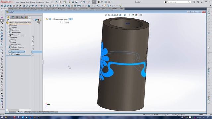This screenshot has height=119, width=212.
Task: Click Zoom to Fit in the view toolbar
Action: click(x=106, y=15)
